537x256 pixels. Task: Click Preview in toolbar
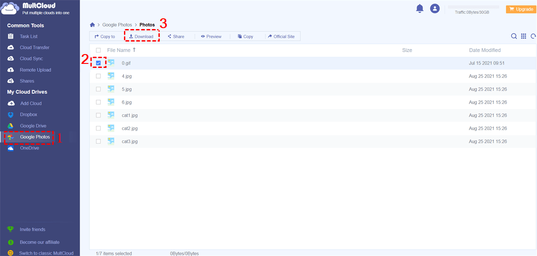[211, 37]
